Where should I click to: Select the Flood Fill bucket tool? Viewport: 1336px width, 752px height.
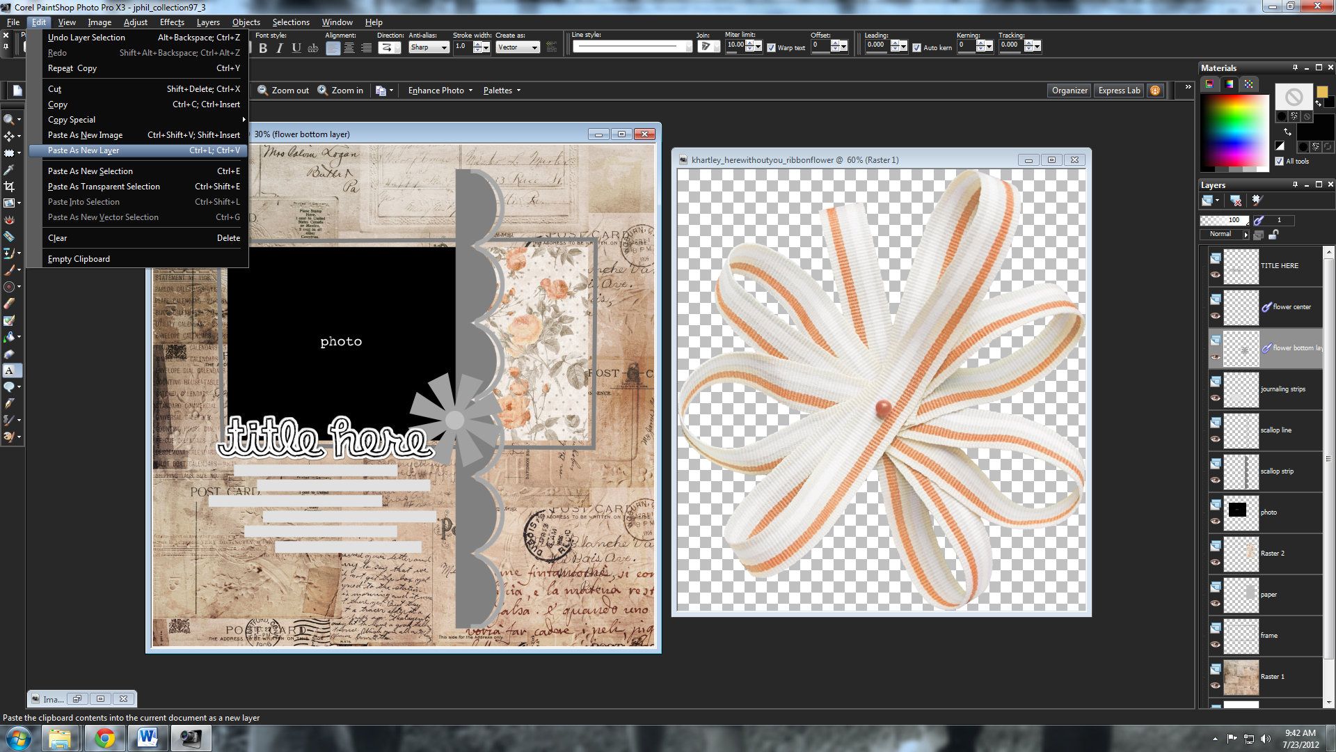pyautogui.click(x=9, y=336)
